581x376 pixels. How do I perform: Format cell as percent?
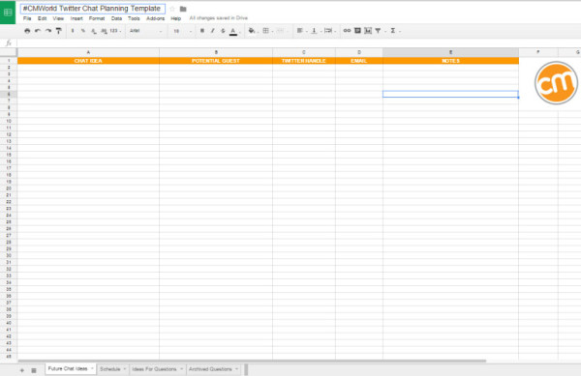click(x=83, y=31)
